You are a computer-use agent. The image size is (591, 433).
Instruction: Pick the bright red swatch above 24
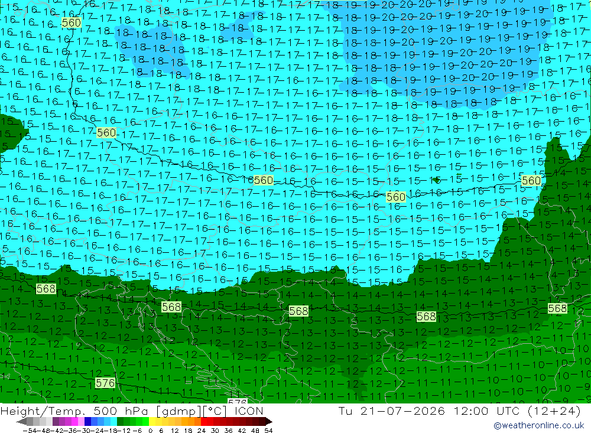click(x=204, y=421)
